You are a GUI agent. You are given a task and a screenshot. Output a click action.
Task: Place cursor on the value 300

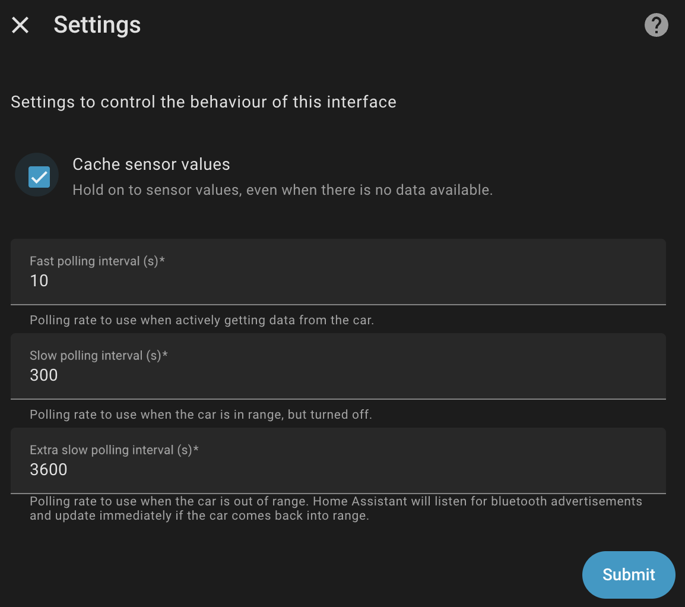(x=44, y=375)
